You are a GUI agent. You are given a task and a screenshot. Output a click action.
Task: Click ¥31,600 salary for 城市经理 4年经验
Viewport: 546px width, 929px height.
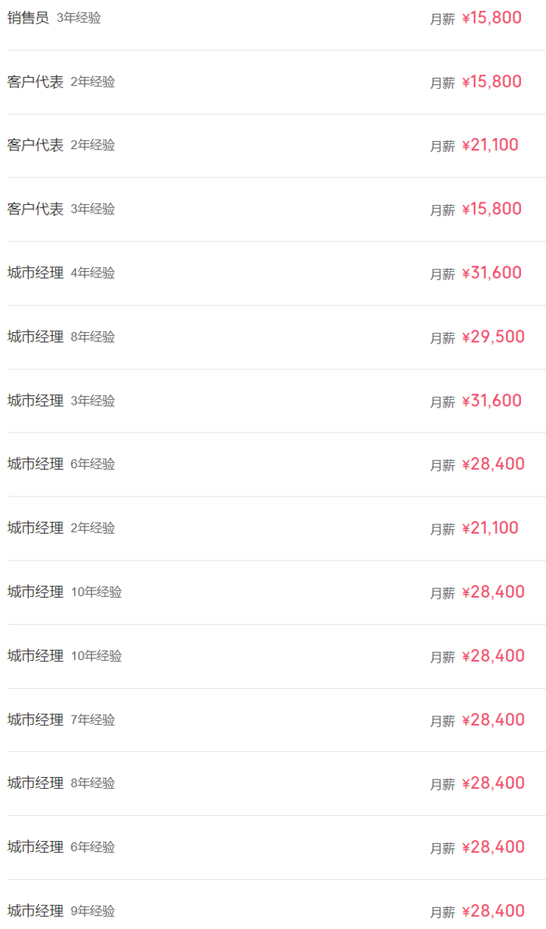coord(491,273)
